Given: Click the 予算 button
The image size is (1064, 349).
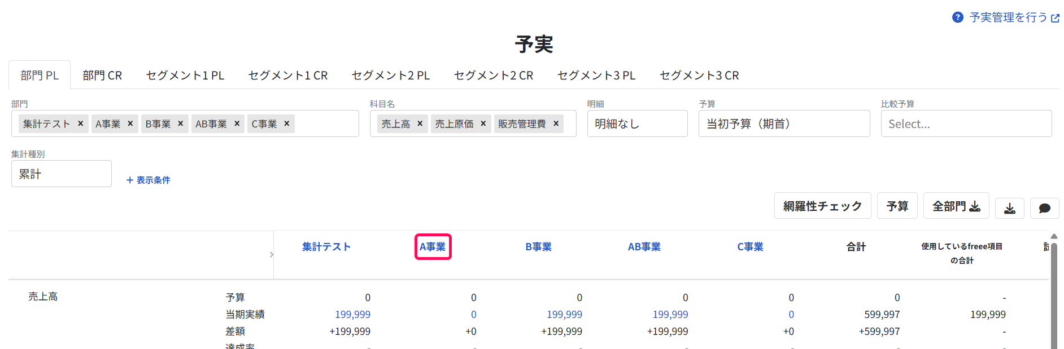Looking at the screenshot, I should click(x=897, y=206).
